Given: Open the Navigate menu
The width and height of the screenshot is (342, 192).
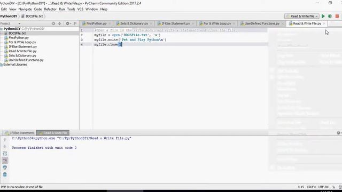Looking at the screenshot, I should click(x=25, y=9).
